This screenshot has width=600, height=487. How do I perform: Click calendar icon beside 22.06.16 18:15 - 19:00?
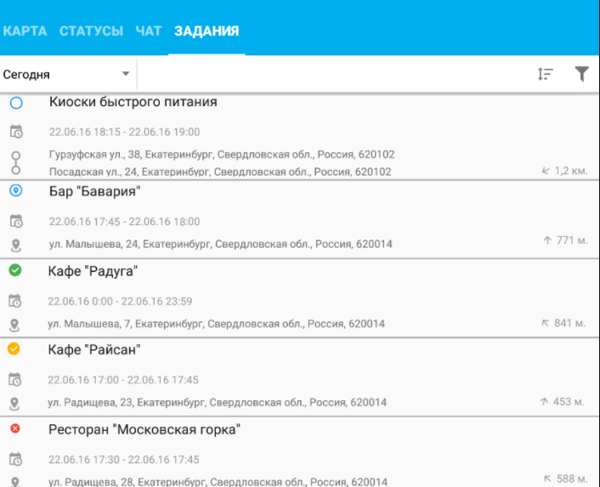click(16, 132)
